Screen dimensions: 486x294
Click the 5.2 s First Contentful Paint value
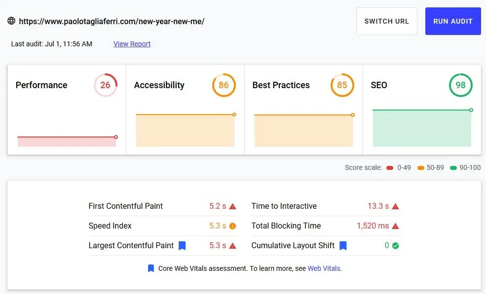click(218, 206)
